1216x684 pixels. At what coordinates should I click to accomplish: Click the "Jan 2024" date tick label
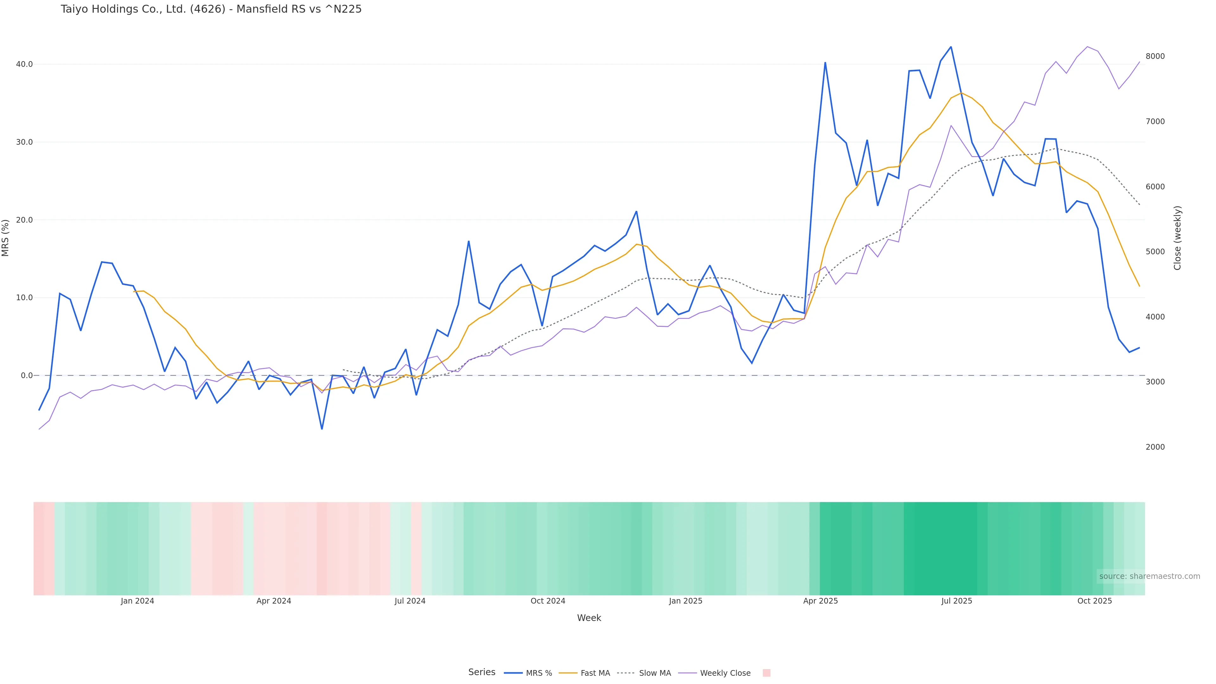tap(137, 601)
